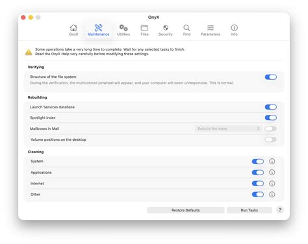
Task: Minimize the window with yellow button
Action: point(31,18)
